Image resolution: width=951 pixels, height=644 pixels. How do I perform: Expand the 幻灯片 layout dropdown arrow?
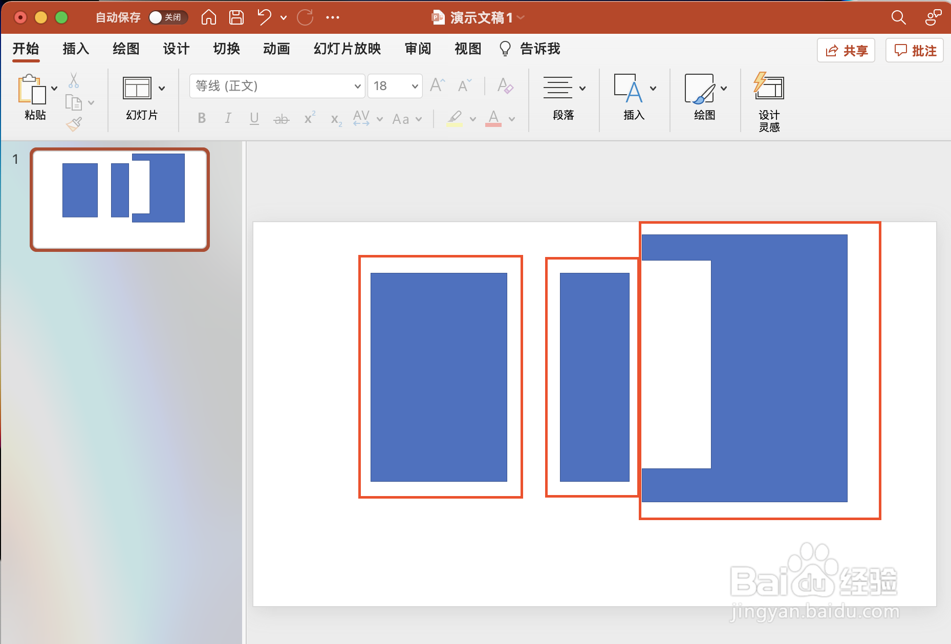pos(162,88)
